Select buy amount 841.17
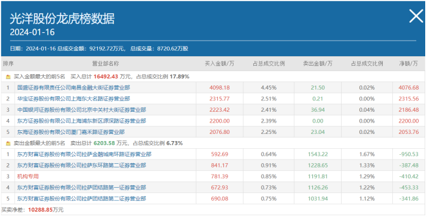Screen dimensions: 427x217 [x=220, y=165]
